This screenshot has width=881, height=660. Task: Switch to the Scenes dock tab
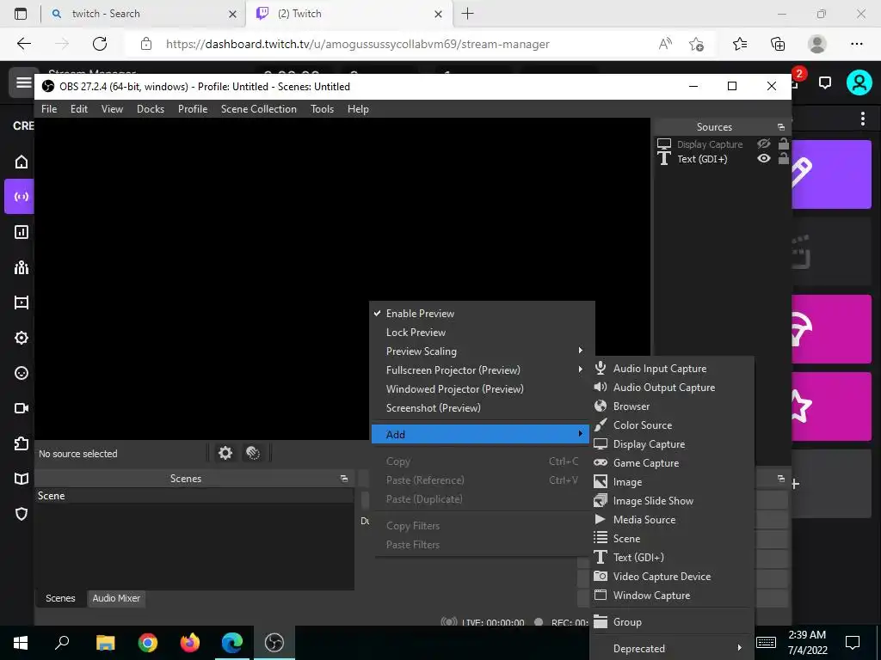coord(60,598)
